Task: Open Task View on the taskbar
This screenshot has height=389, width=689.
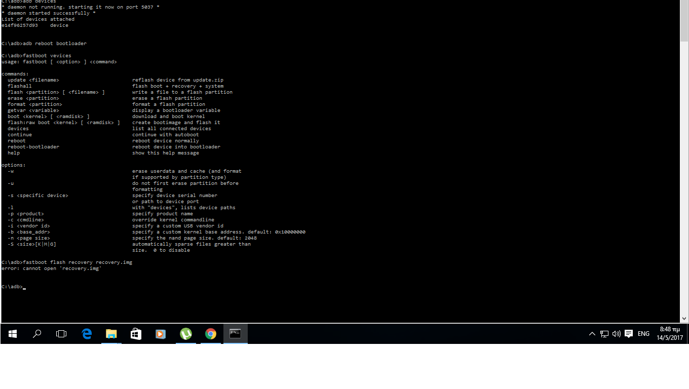Action: [61, 334]
